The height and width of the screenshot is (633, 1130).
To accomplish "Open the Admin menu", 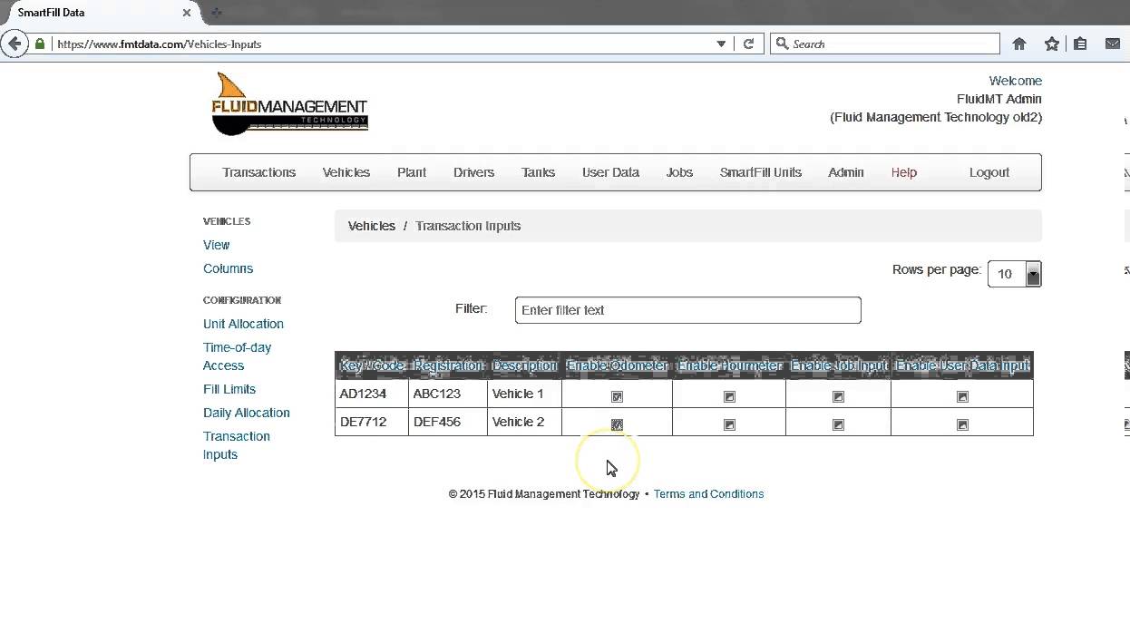I will point(846,172).
